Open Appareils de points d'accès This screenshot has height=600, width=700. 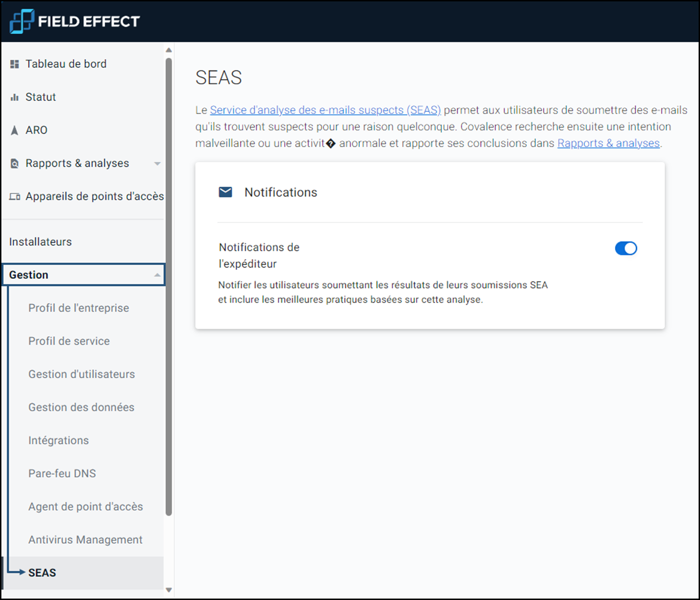pyautogui.click(x=95, y=196)
